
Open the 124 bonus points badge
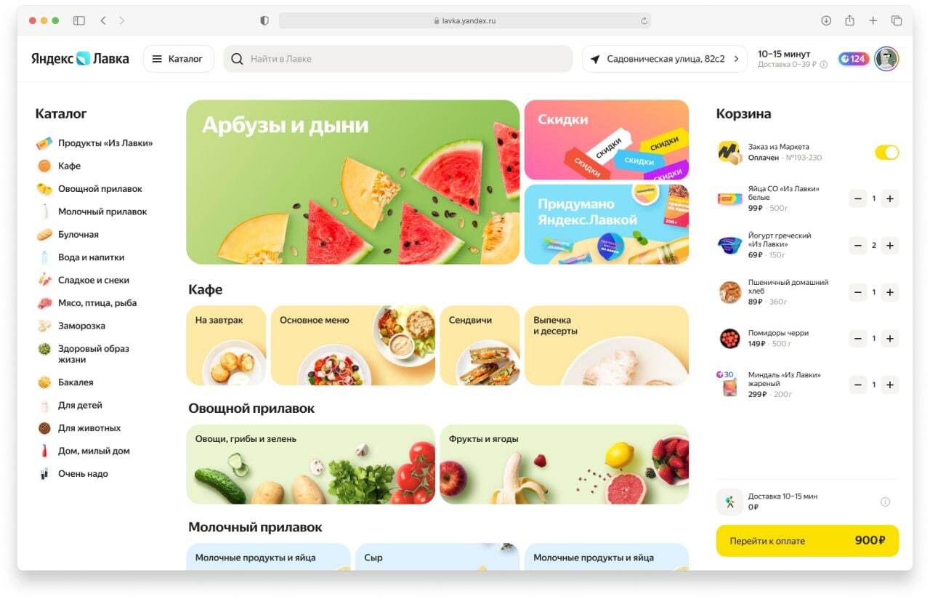click(x=854, y=59)
